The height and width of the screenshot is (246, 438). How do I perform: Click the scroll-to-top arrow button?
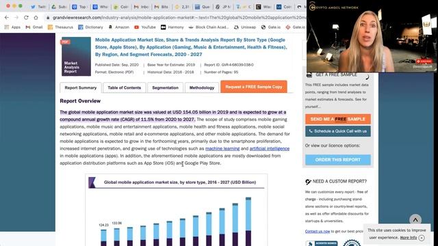pyautogui.click(x=415, y=220)
